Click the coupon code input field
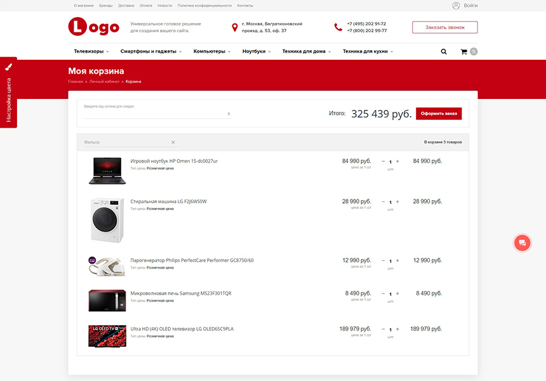 pos(154,114)
